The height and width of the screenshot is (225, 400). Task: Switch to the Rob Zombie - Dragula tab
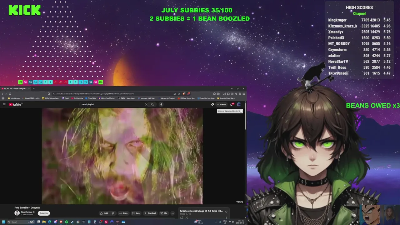click(15, 88)
